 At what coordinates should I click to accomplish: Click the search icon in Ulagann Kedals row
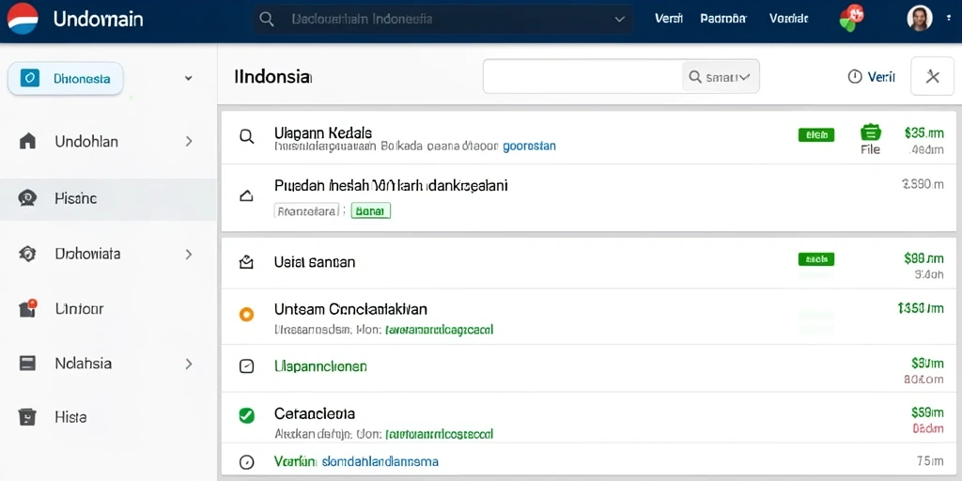point(247,136)
